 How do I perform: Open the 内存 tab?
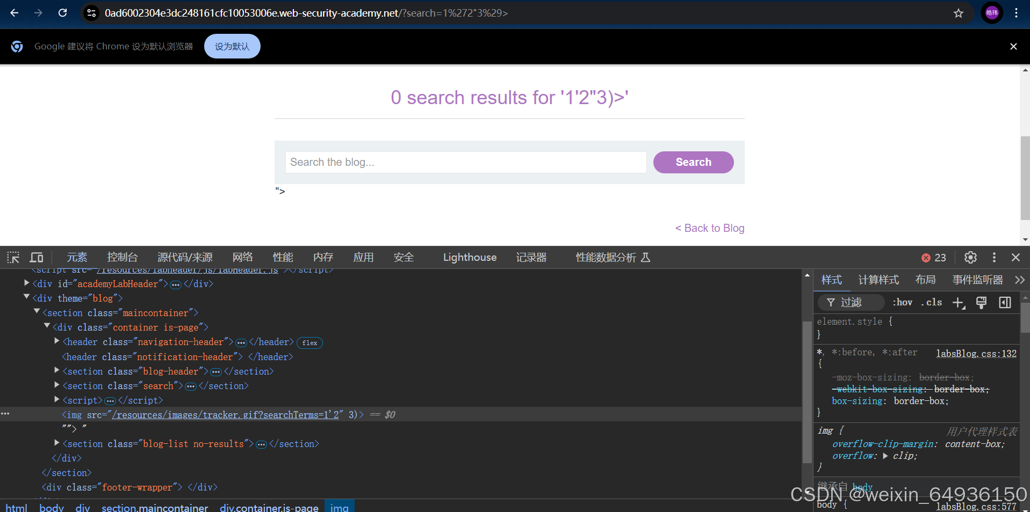click(323, 258)
